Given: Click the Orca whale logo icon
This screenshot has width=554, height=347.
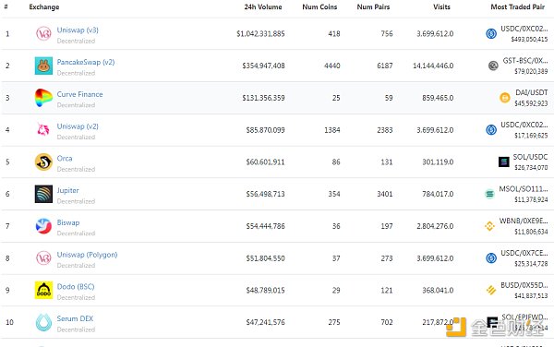Looking at the screenshot, I should [x=43, y=162].
